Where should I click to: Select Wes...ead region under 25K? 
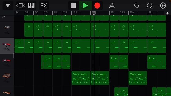click(x=138, y=78)
